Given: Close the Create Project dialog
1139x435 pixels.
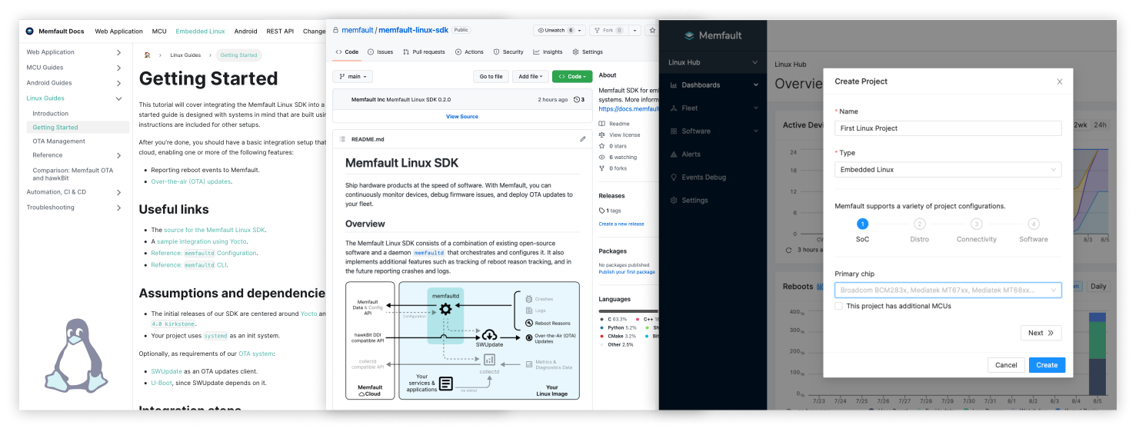Looking at the screenshot, I should (x=1059, y=81).
